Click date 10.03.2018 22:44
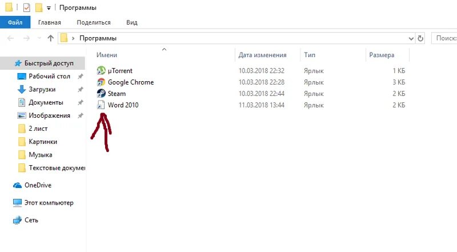The image size is (457, 252). click(262, 94)
